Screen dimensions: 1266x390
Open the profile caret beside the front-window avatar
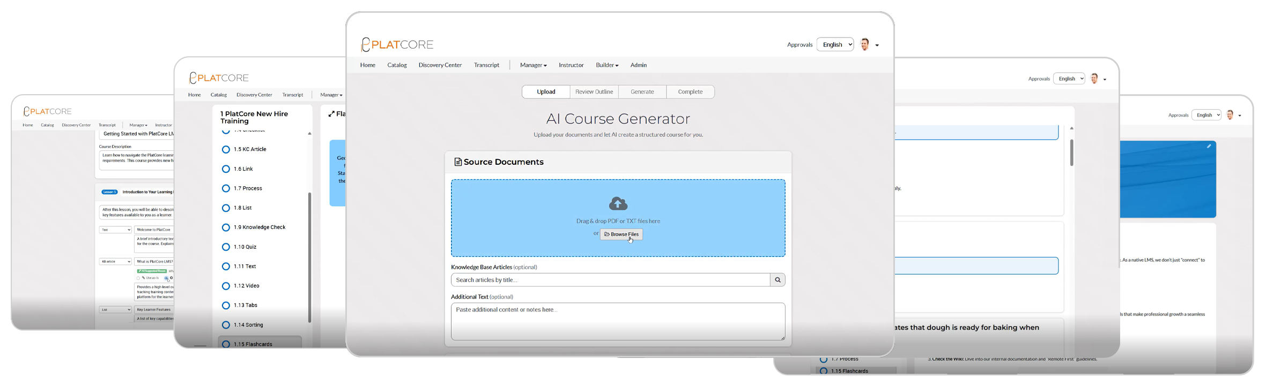(x=877, y=45)
